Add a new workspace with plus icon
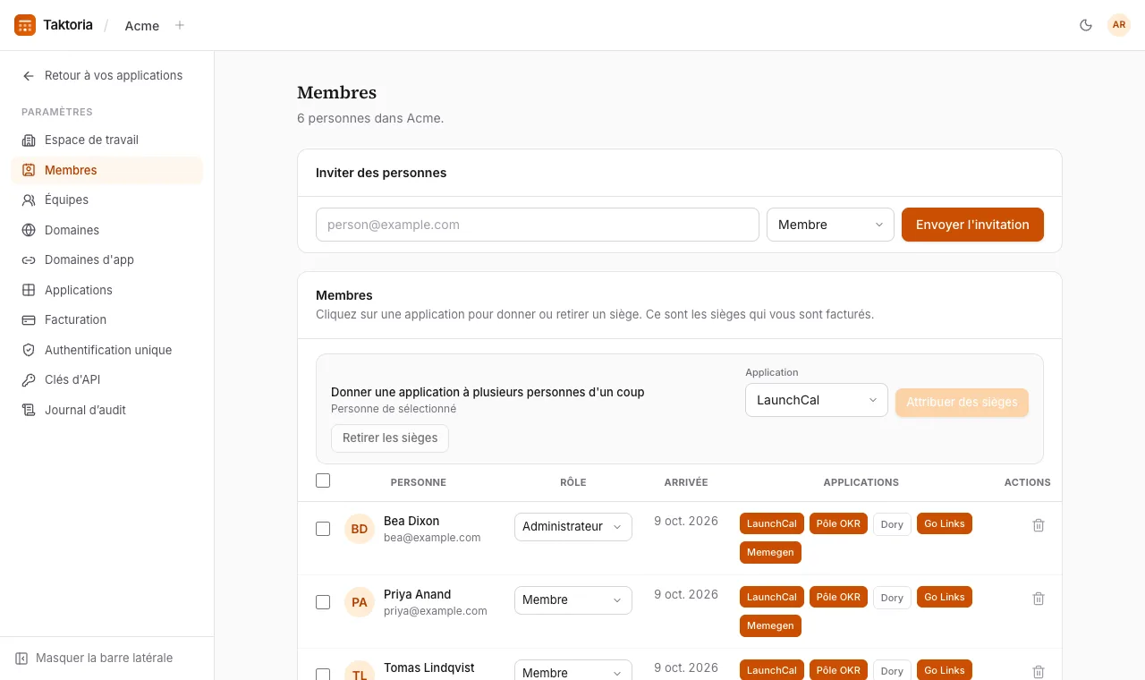 180,25
